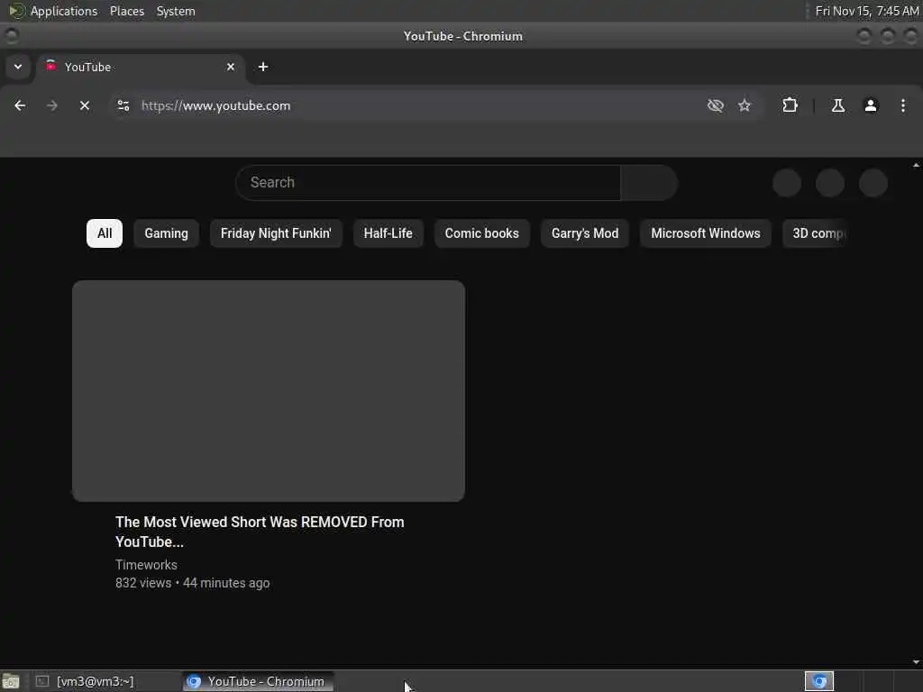The width and height of the screenshot is (923, 692).
Task: Select the YouTube browser tab
Action: [x=142, y=67]
